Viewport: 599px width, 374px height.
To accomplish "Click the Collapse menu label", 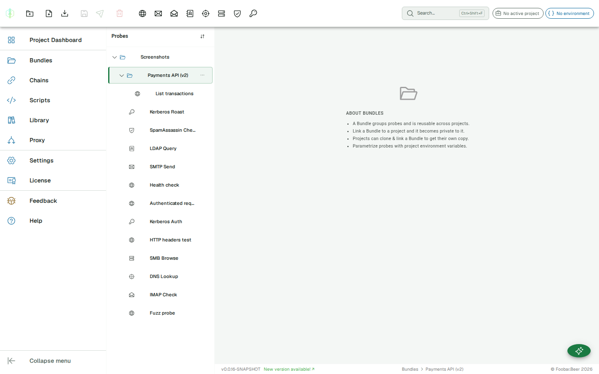I will 50,361.
